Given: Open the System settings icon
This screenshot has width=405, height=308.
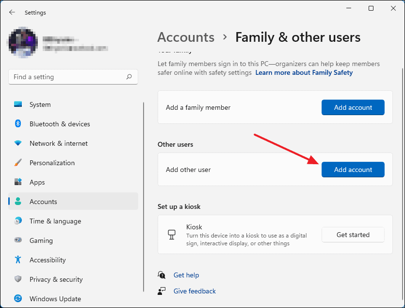Looking at the screenshot, I should pyautogui.click(x=18, y=104).
